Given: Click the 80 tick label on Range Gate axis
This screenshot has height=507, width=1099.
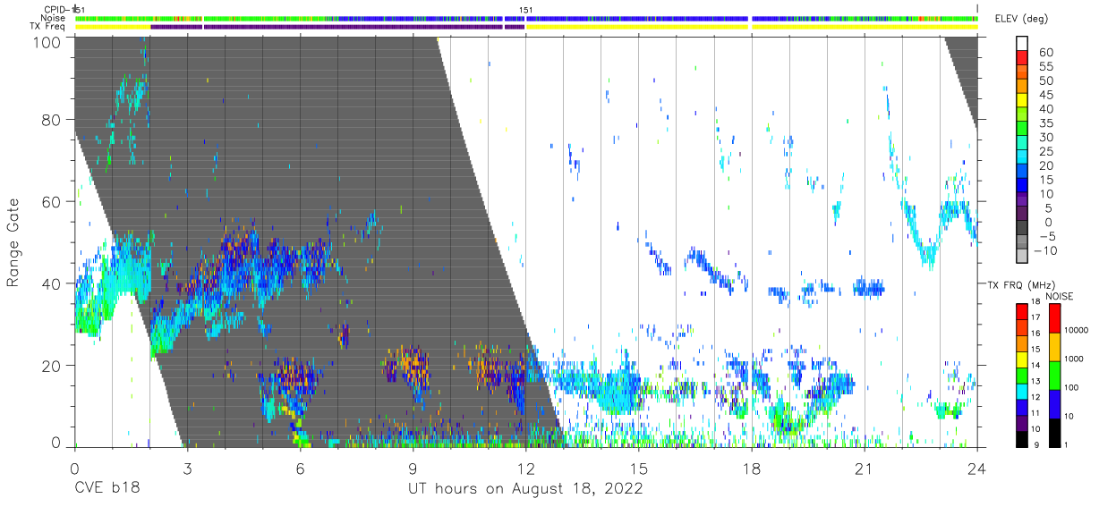Looking at the screenshot, I should [x=50, y=120].
